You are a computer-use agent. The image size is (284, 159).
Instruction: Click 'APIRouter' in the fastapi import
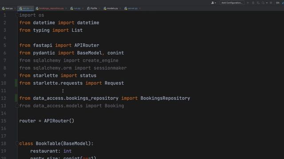[87, 45]
